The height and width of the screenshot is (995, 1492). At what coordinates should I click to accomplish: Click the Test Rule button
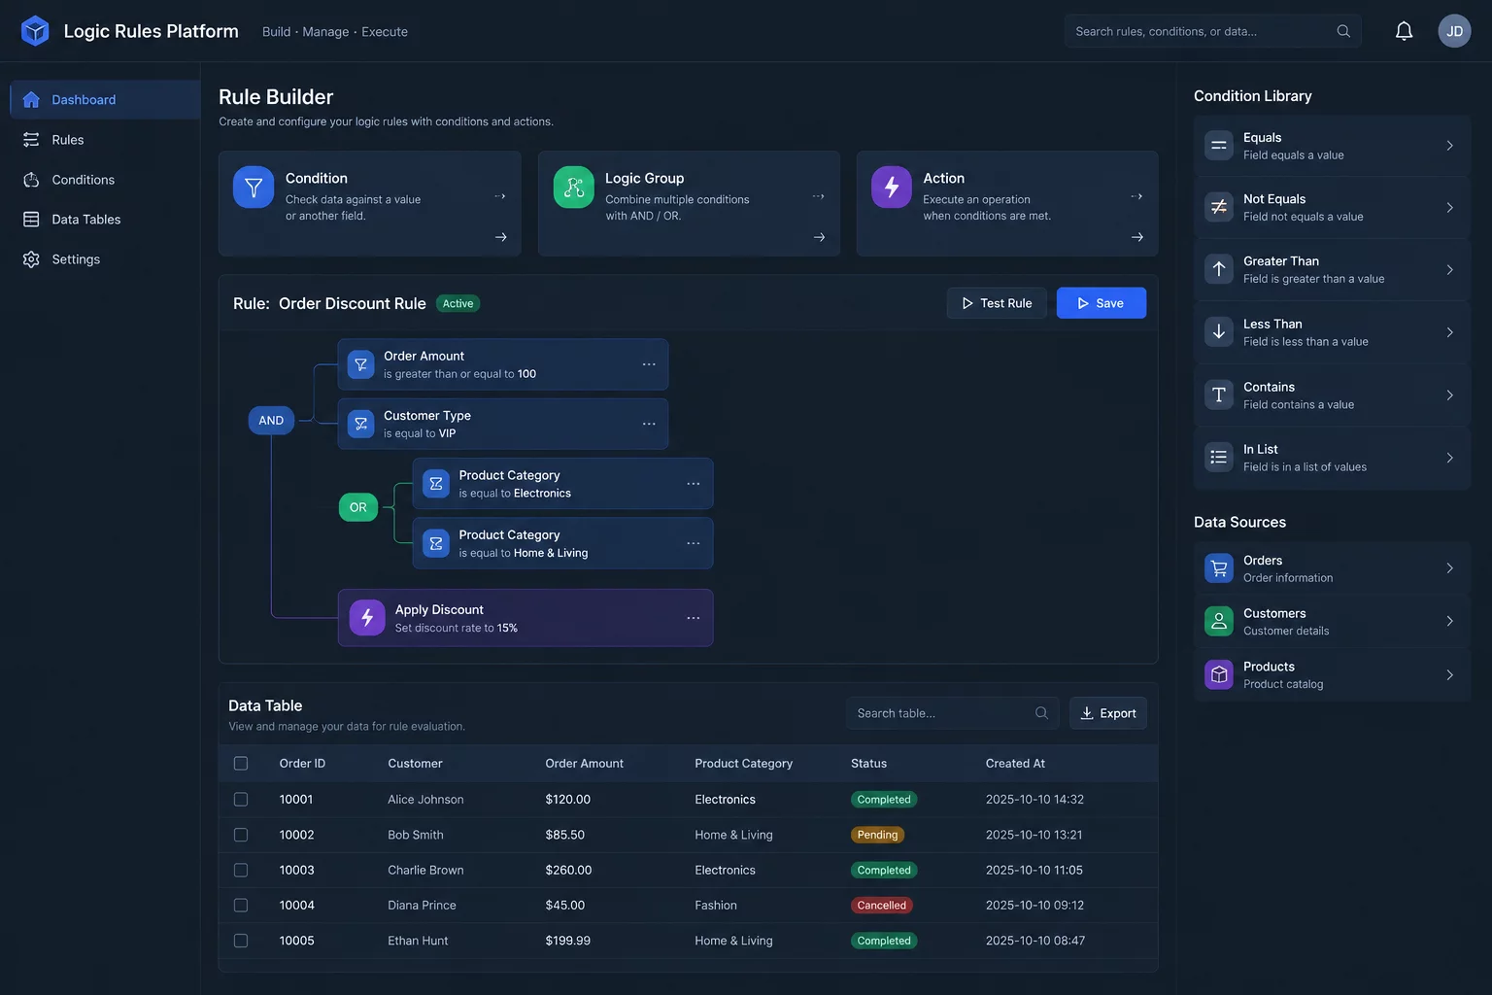pyautogui.click(x=997, y=303)
